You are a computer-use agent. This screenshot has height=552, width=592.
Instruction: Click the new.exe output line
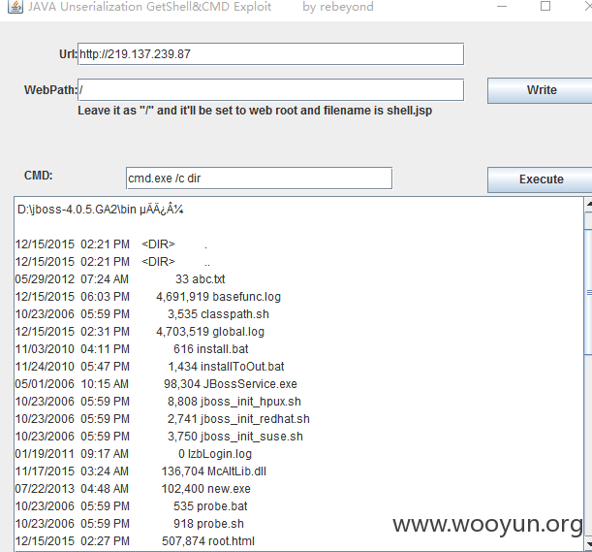[133, 489]
